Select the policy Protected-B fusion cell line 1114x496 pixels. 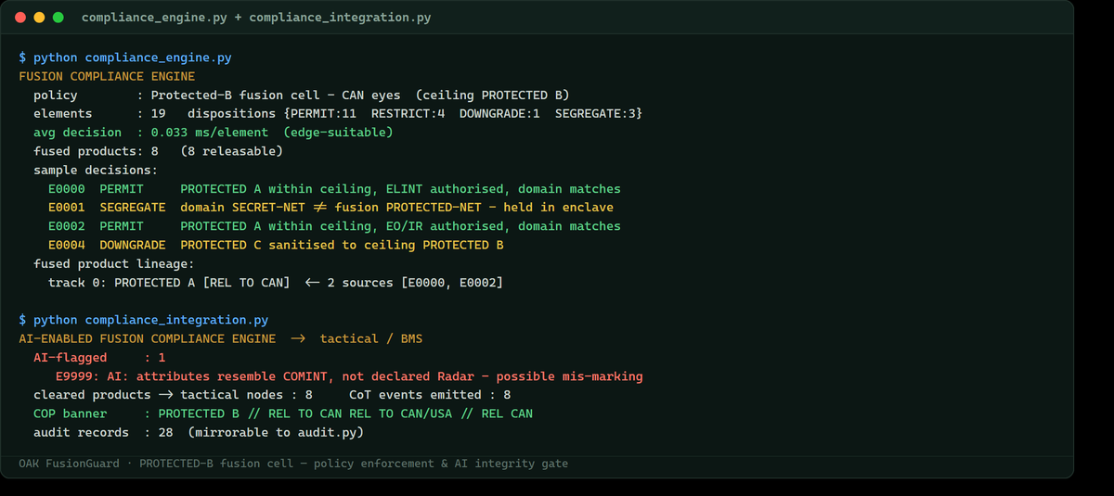(302, 95)
